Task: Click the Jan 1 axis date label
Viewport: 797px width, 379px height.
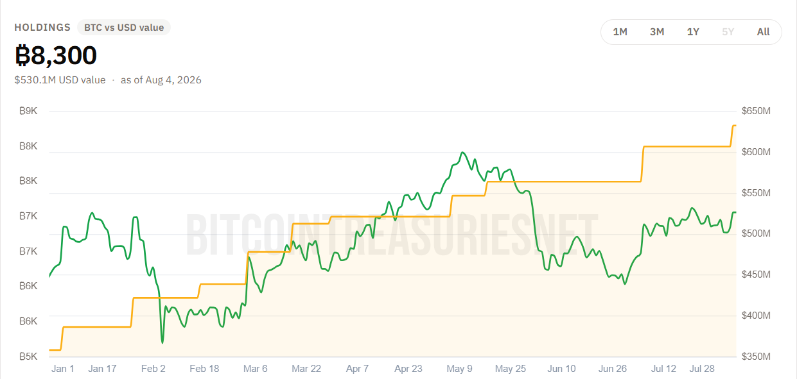Action: tap(63, 369)
